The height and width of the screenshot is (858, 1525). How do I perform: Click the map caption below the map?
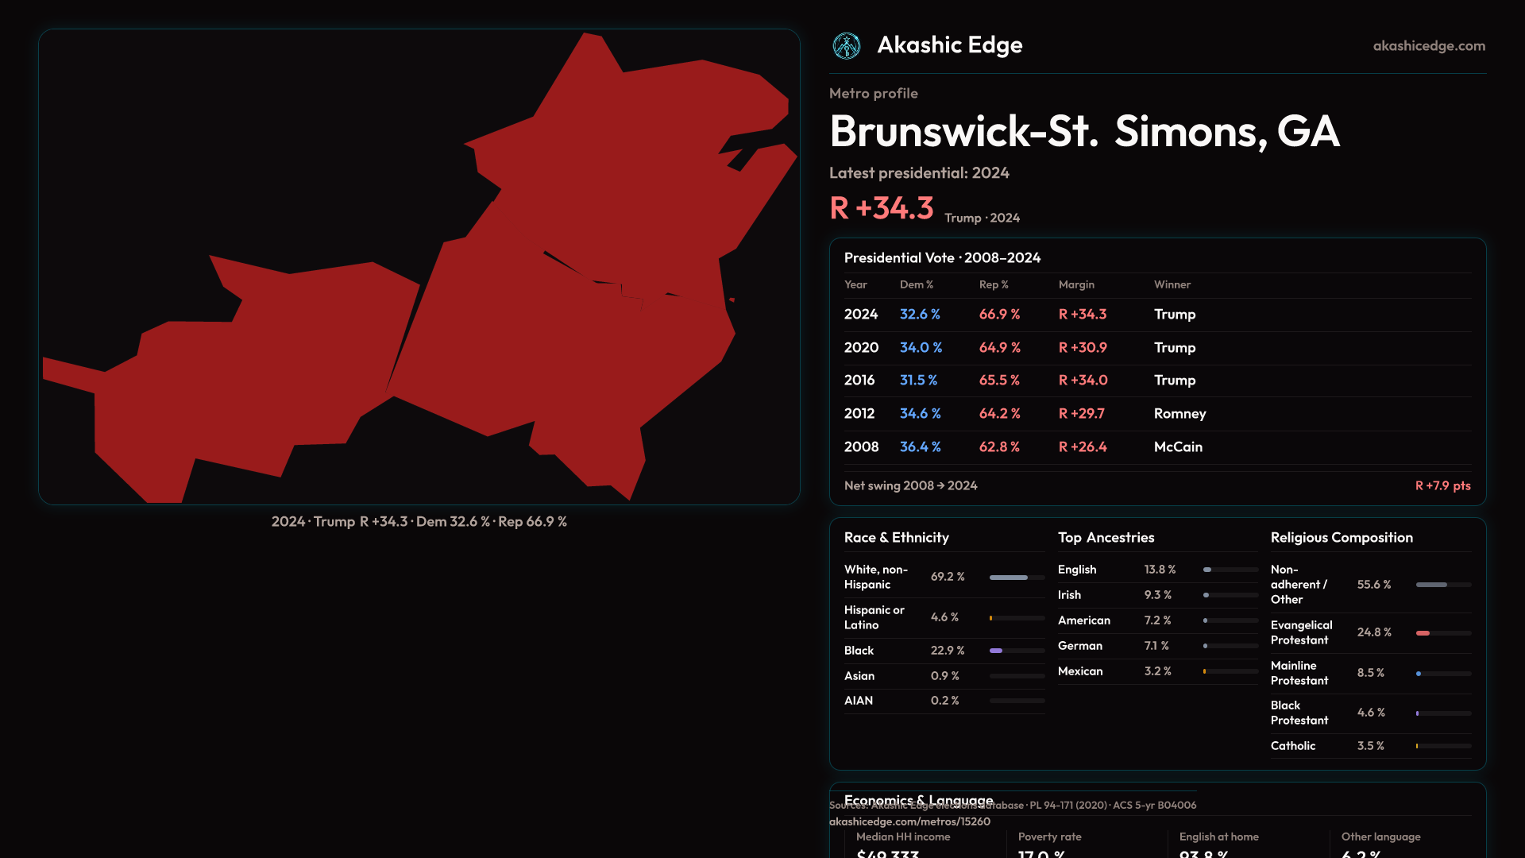coord(419,522)
